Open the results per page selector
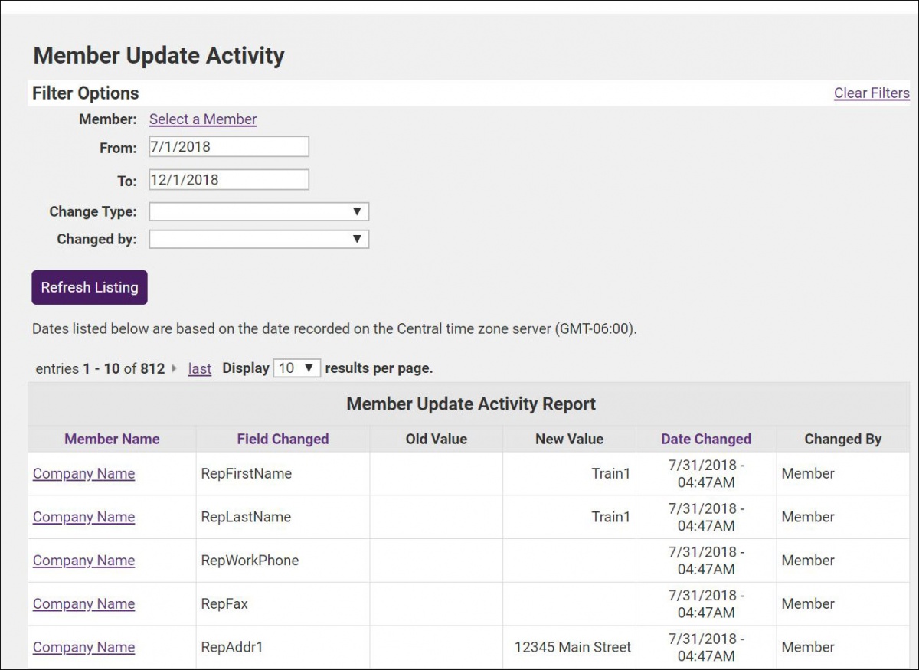 pos(296,368)
